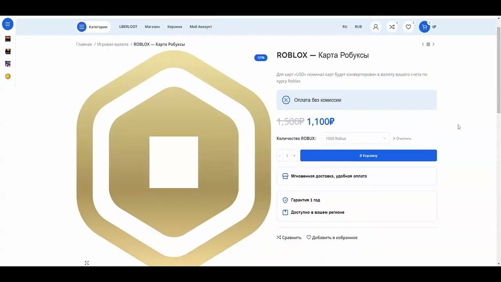Open Корзина in the top navigation
Screen dimensions: 501x282
click(x=175, y=27)
